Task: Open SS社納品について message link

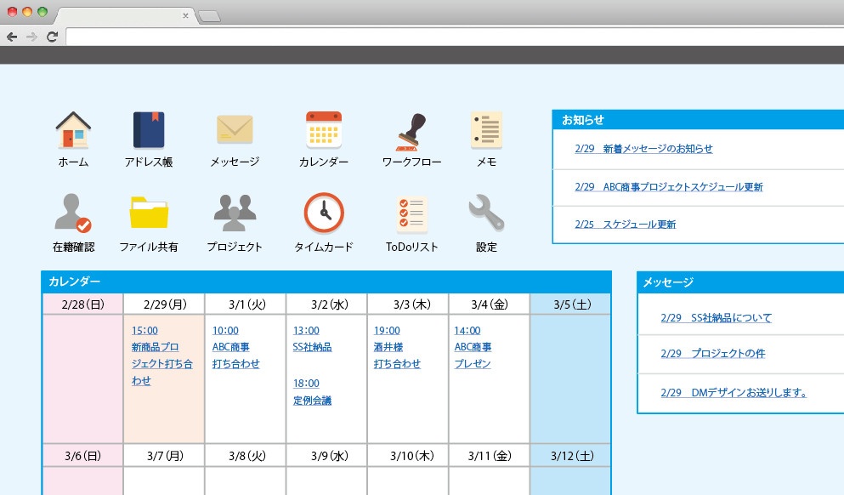Action: [716, 318]
